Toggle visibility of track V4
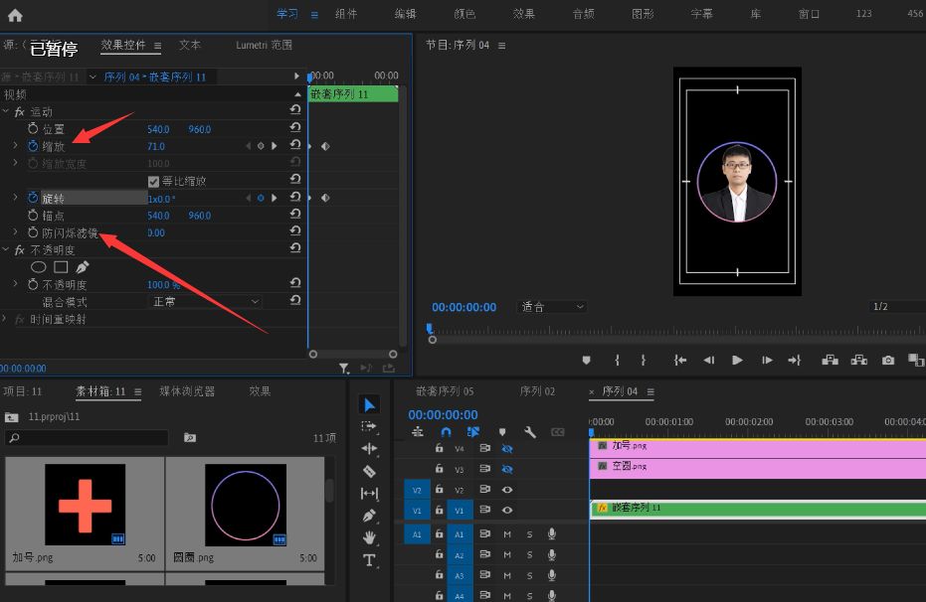This screenshot has width=926, height=602. point(506,449)
